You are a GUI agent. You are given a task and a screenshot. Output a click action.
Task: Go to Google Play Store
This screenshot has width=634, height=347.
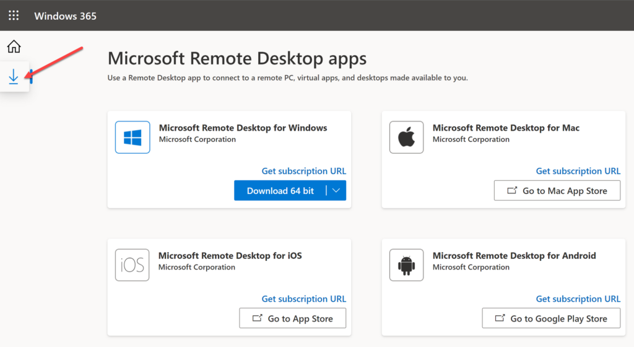(x=550, y=318)
